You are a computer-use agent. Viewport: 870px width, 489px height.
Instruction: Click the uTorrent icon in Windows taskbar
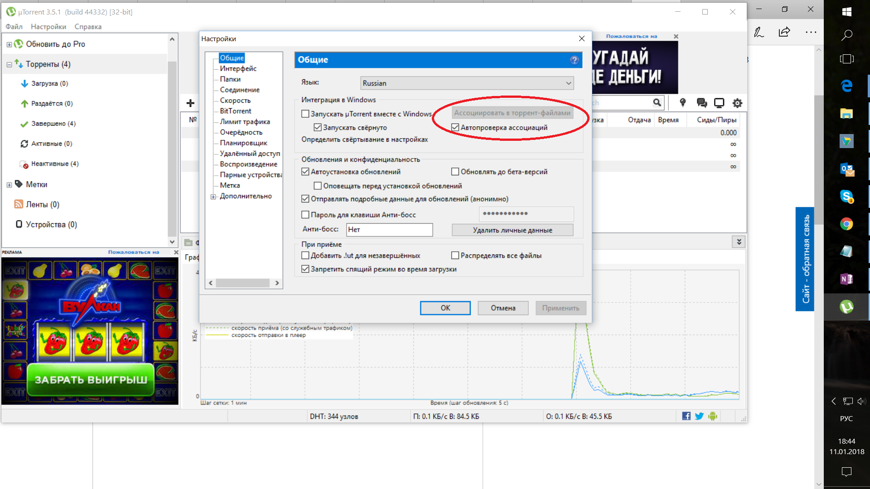846,307
